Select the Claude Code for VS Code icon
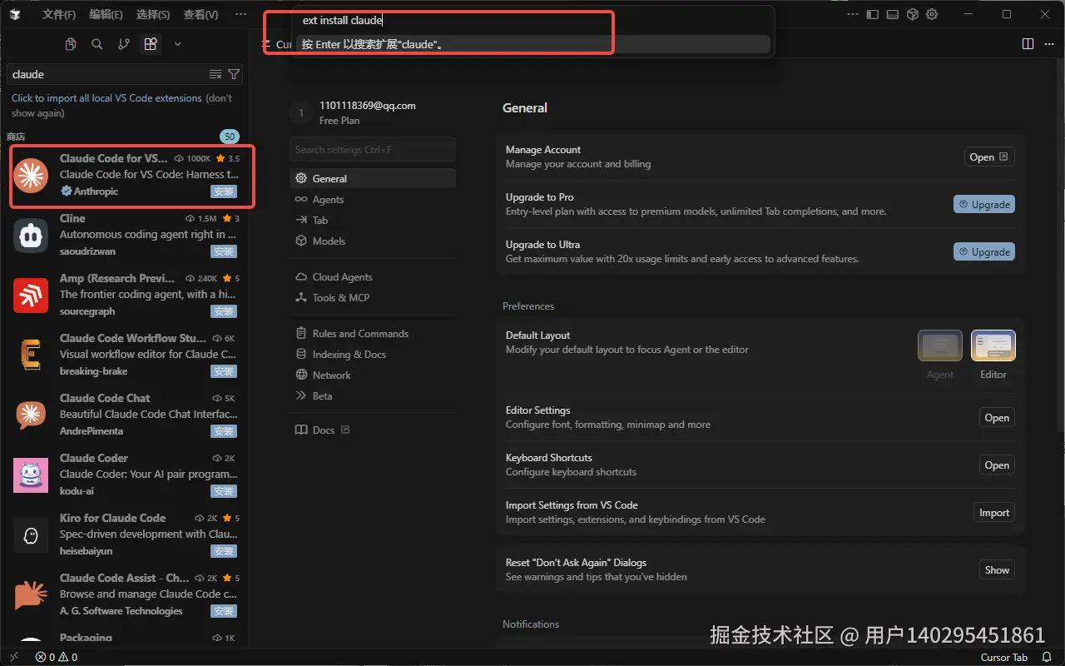Screen dimensions: 1065x666 pyautogui.click(x=31, y=175)
